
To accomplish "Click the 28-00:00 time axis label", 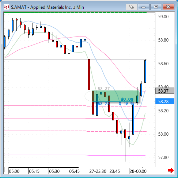I will click(138, 171).
